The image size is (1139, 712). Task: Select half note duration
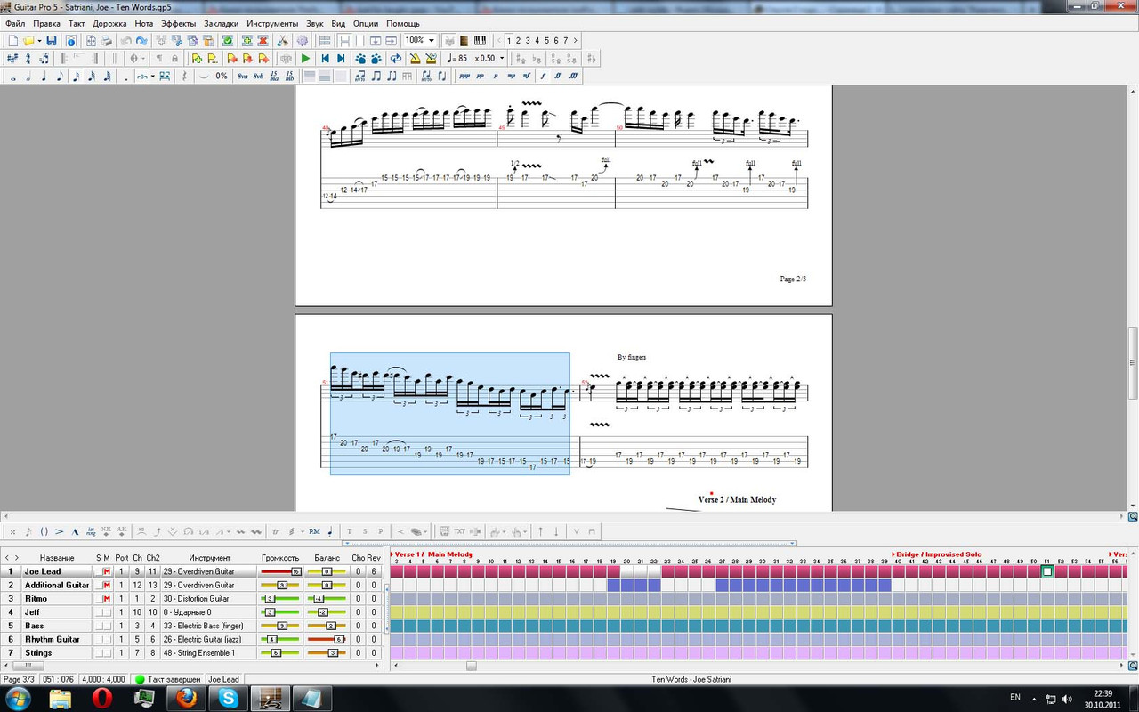[x=28, y=77]
